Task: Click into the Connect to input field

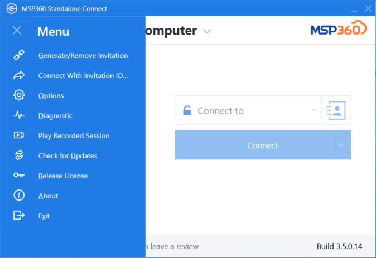Action: tap(248, 110)
